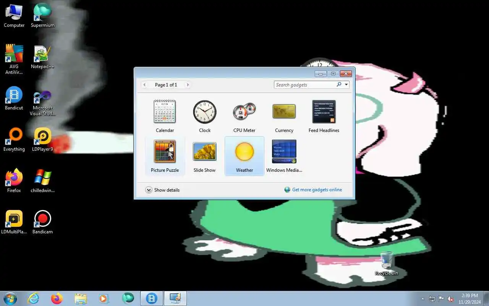The height and width of the screenshot is (306, 489).
Task: Open the Windows Start menu
Action: [x=10, y=298]
